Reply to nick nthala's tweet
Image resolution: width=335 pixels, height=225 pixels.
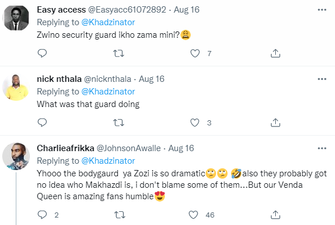42,123
